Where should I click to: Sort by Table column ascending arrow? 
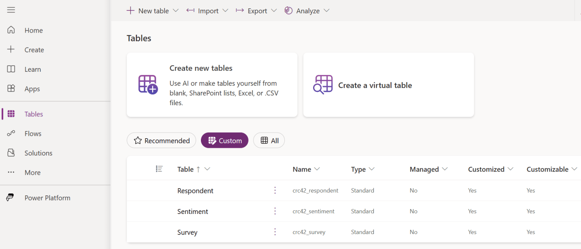tap(198, 169)
